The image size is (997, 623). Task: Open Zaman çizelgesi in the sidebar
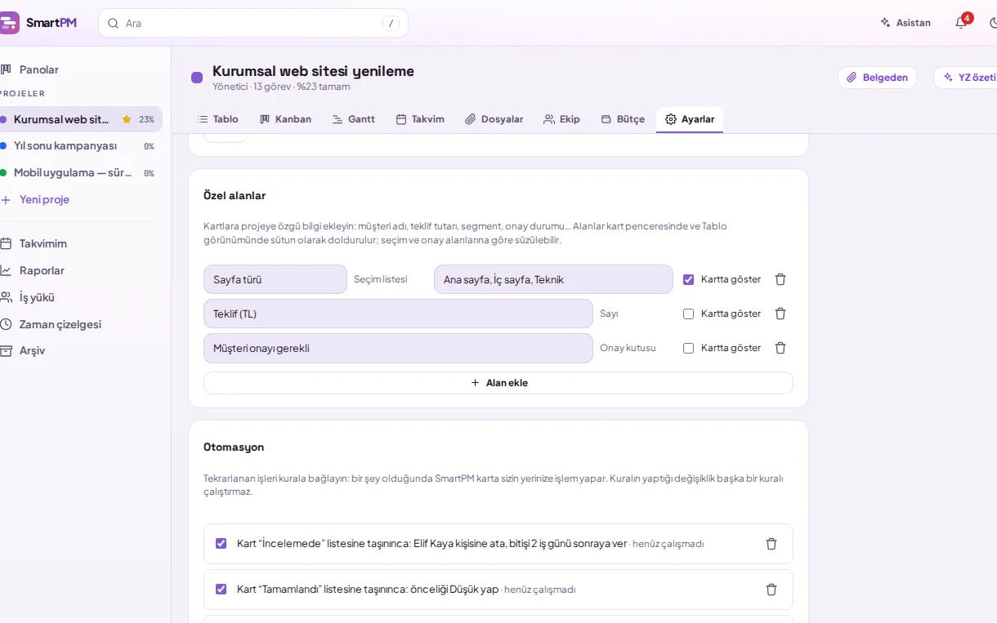pyautogui.click(x=81, y=324)
